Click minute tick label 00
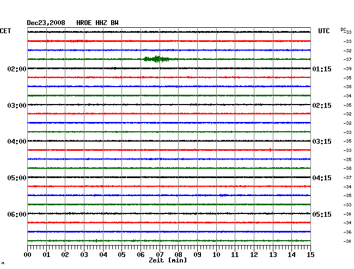The width and height of the screenshot is (354, 269). tap(28, 254)
